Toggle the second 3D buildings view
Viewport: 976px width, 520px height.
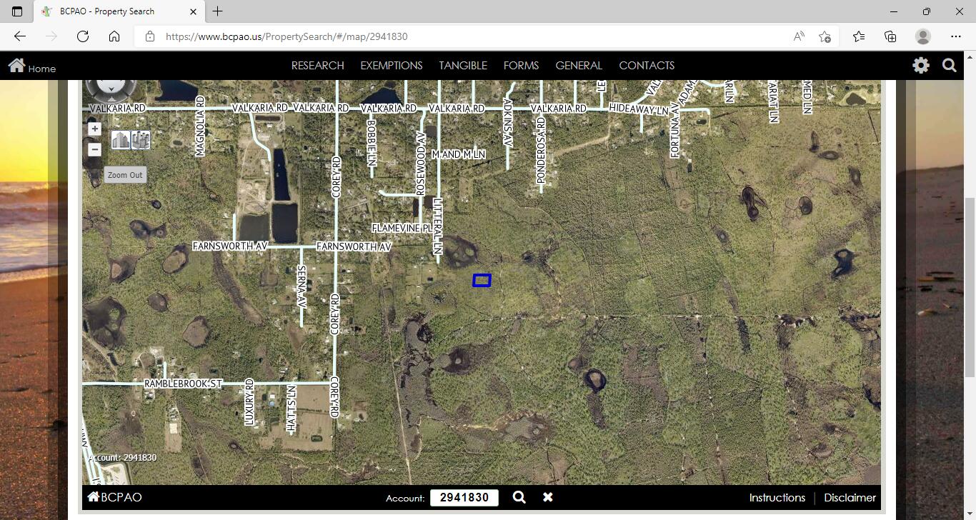141,139
